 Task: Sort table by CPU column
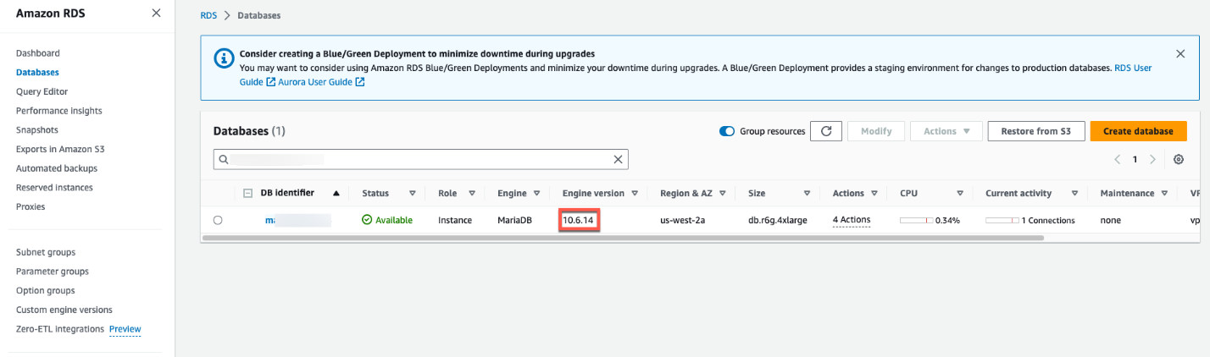(x=960, y=193)
